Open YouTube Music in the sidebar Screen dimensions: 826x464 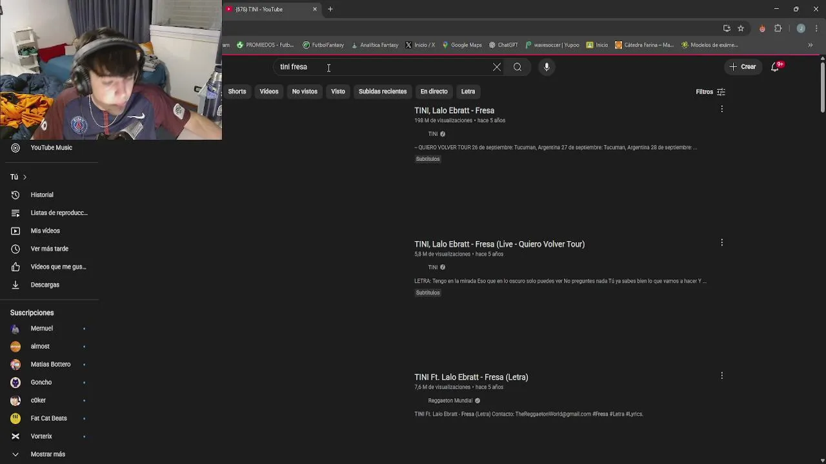49,148
